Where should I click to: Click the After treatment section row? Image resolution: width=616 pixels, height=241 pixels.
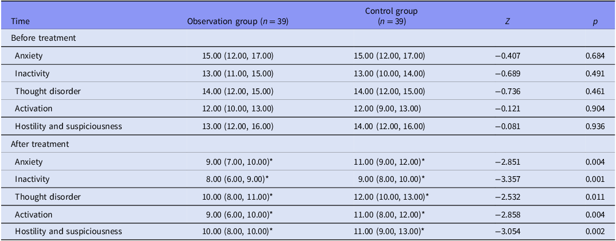[x=308, y=144]
